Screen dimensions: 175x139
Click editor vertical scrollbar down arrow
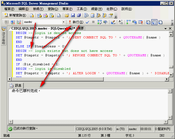coord(171,75)
